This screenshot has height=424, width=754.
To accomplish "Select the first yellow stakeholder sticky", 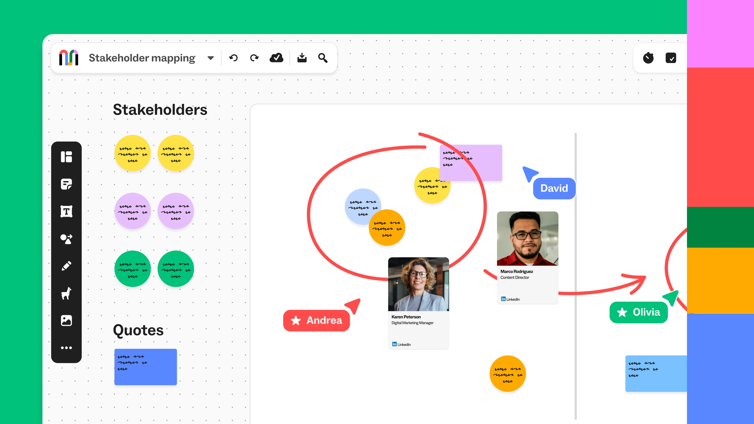I will pos(132,153).
